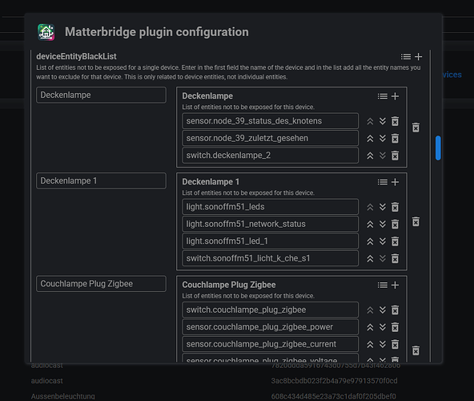Screen dimensions: 474x401
Task: Move switch.deckenlampe_2 up
Action: (x=370, y=156)
